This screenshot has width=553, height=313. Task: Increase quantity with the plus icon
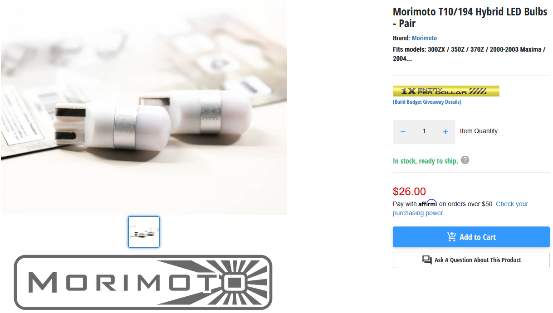pos(445,132)
